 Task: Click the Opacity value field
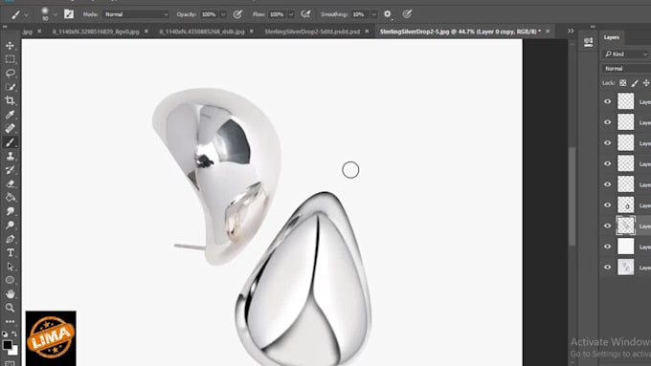pyautogui.click(x=209, y=14)
